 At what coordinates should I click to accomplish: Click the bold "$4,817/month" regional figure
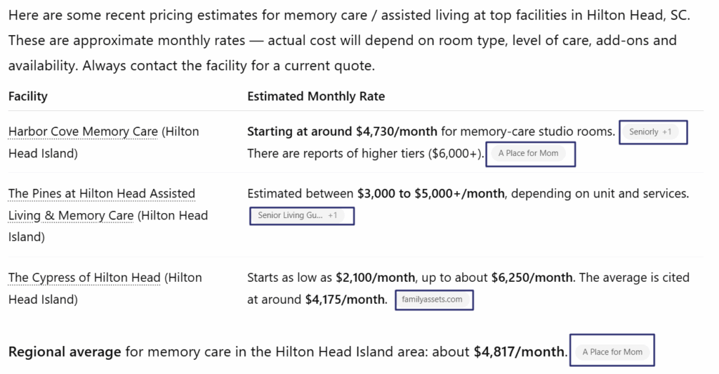(x=520, y=351)
